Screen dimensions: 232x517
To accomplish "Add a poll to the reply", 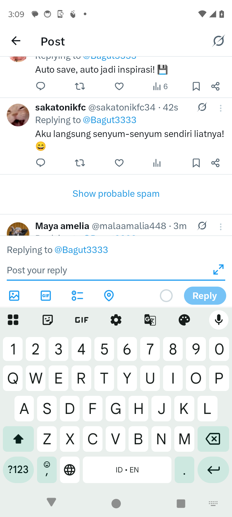I will click(x=77, y=295).
